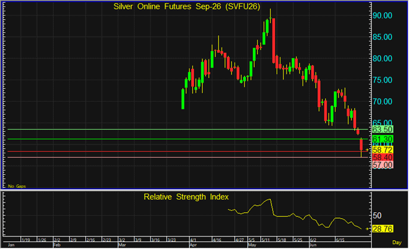Click the chart title 'Silver Online Futures Sep-26 (SVFU26)'

pyautogui.click(x=186, y=7)
